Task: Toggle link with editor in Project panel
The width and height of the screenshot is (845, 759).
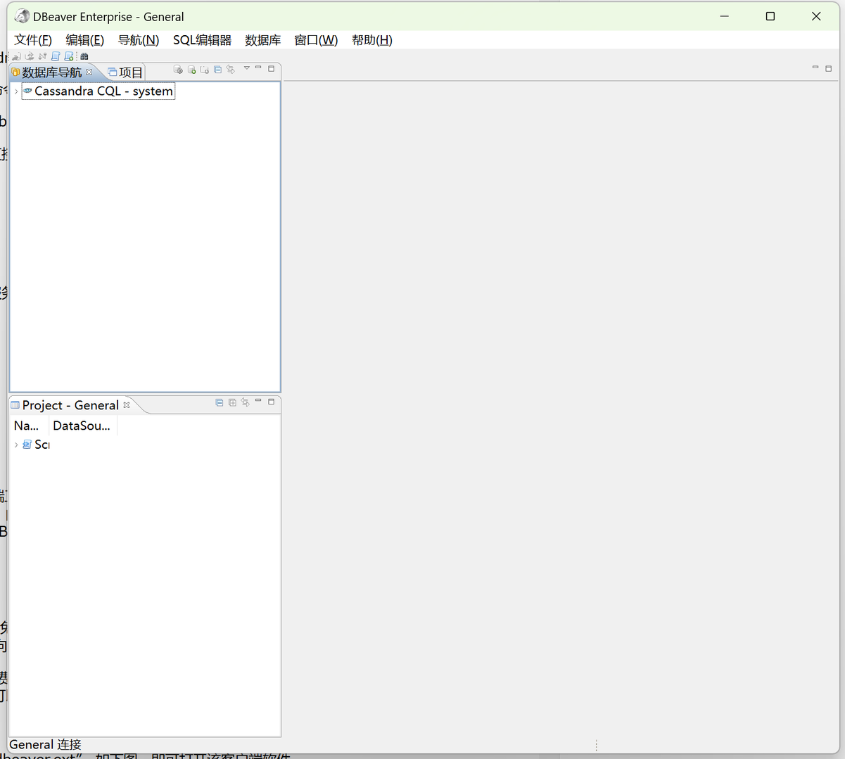Action: 245,402
